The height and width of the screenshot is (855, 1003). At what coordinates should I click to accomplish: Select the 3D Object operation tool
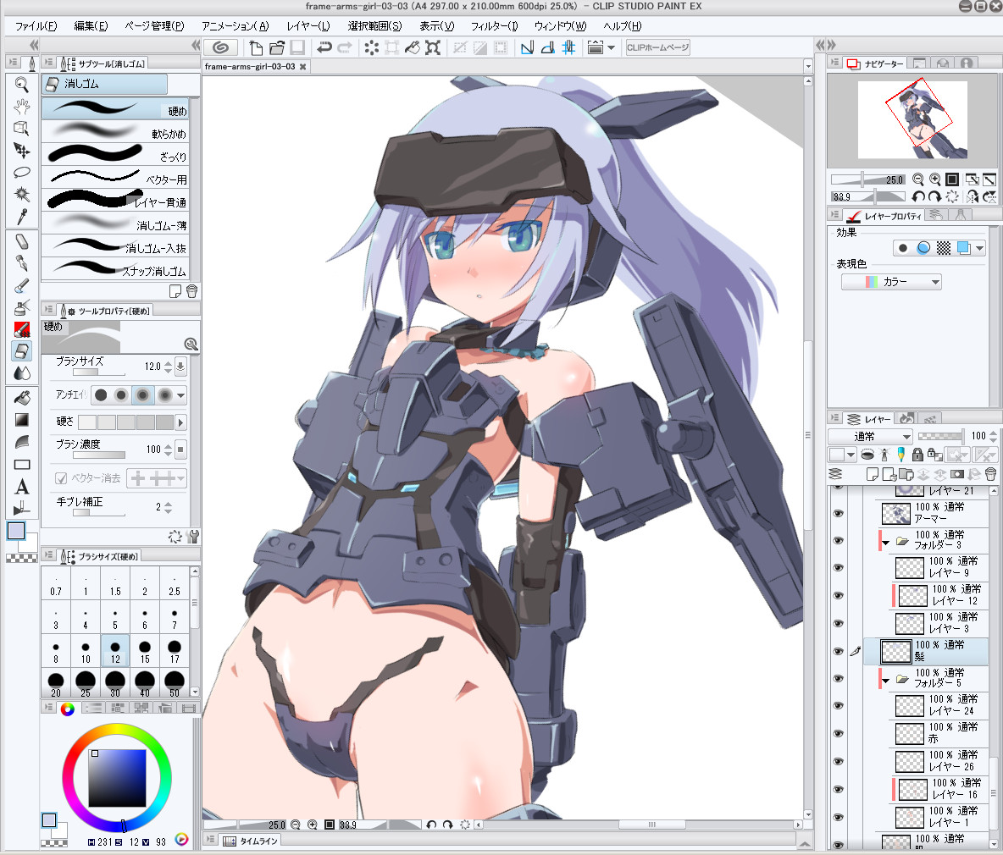21,129
